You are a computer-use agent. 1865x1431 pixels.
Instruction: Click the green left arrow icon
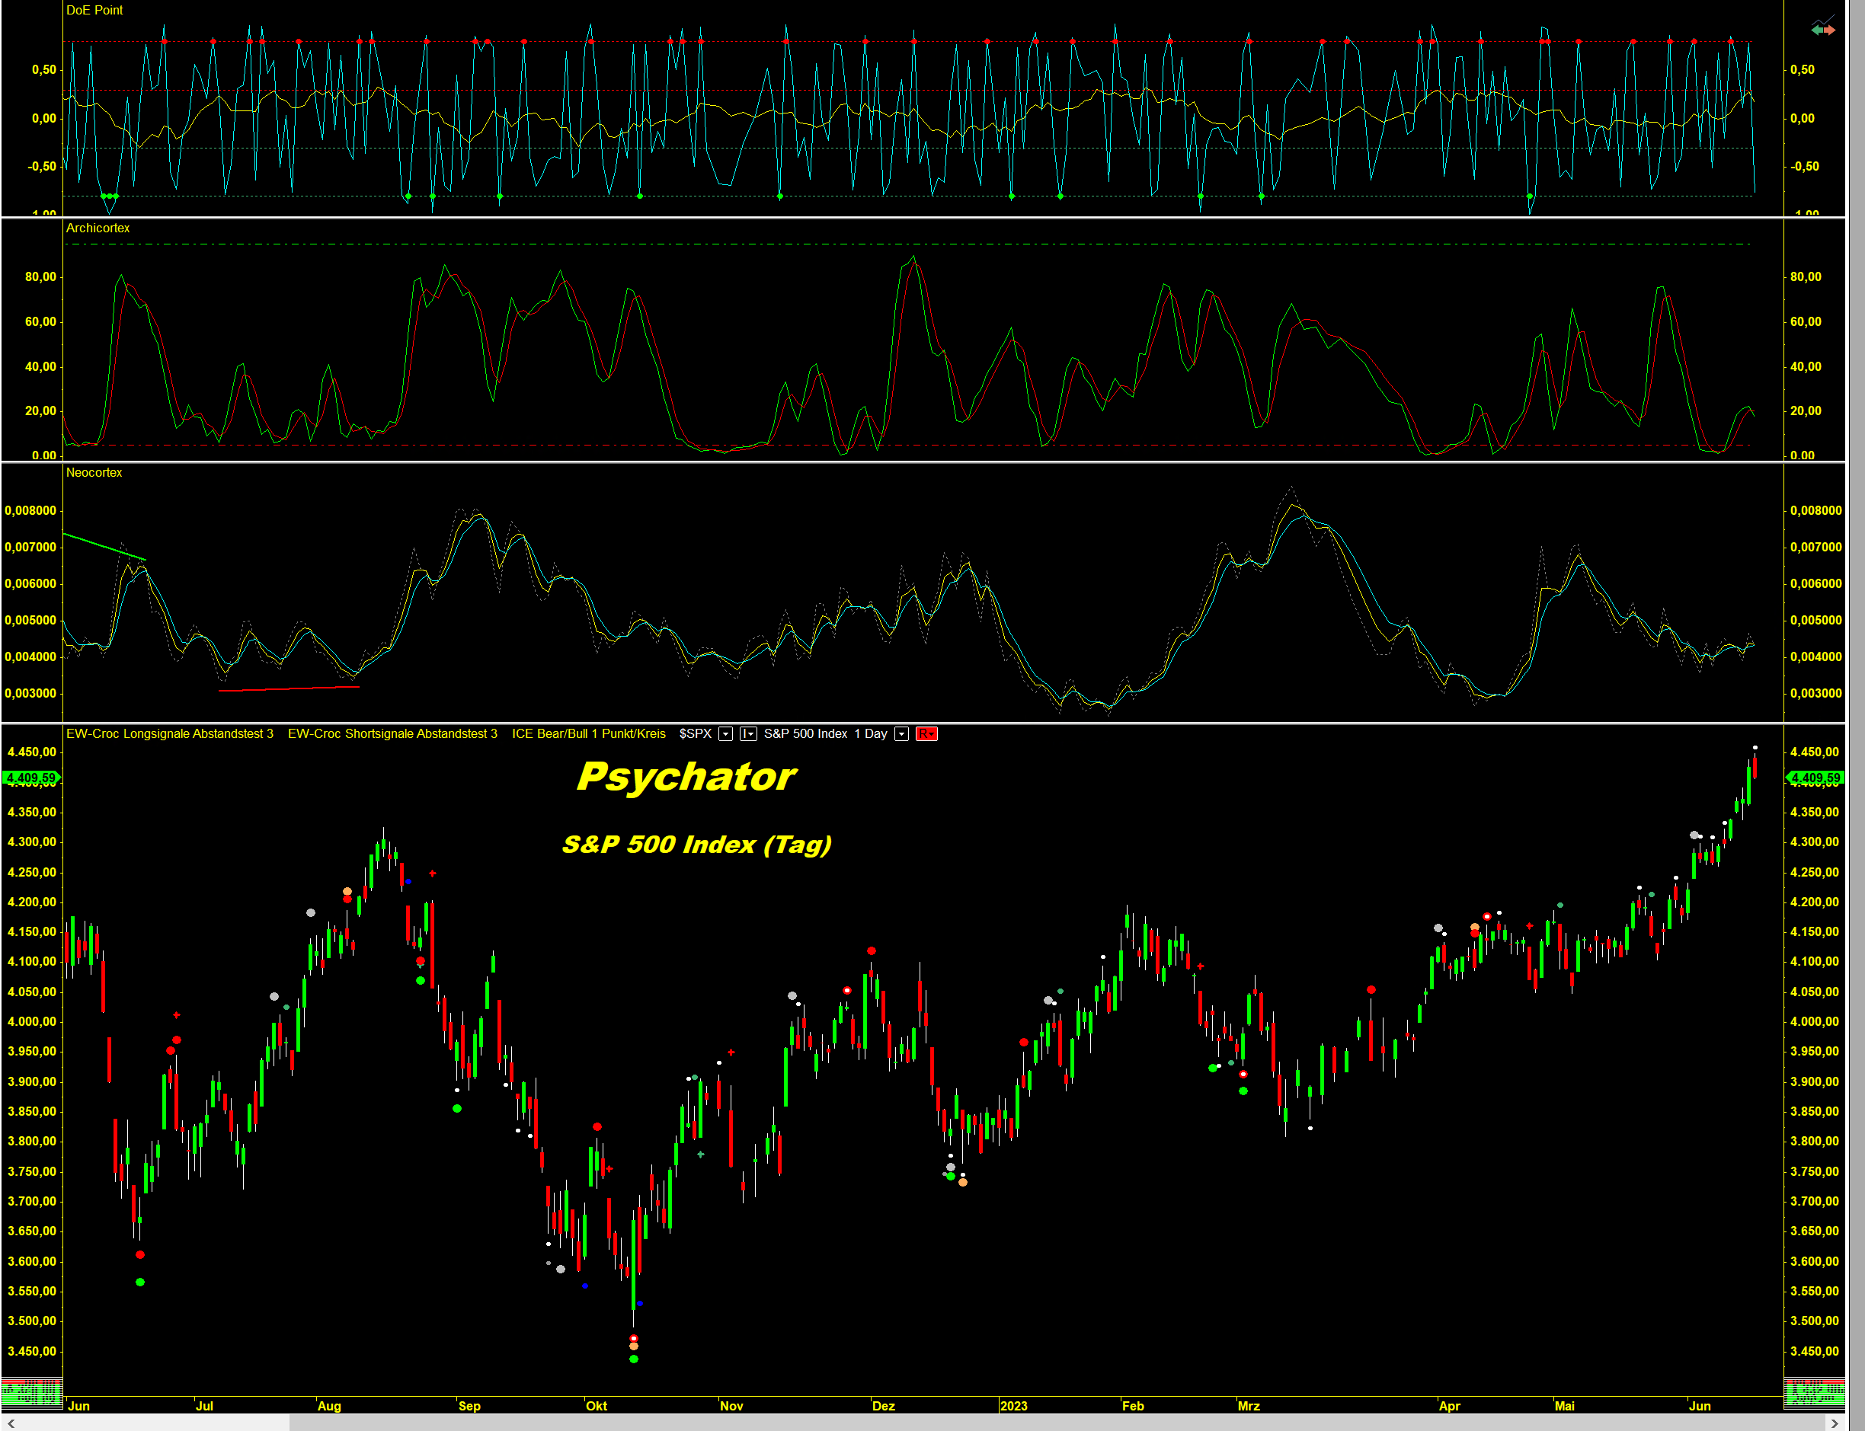click(1817, 30)
